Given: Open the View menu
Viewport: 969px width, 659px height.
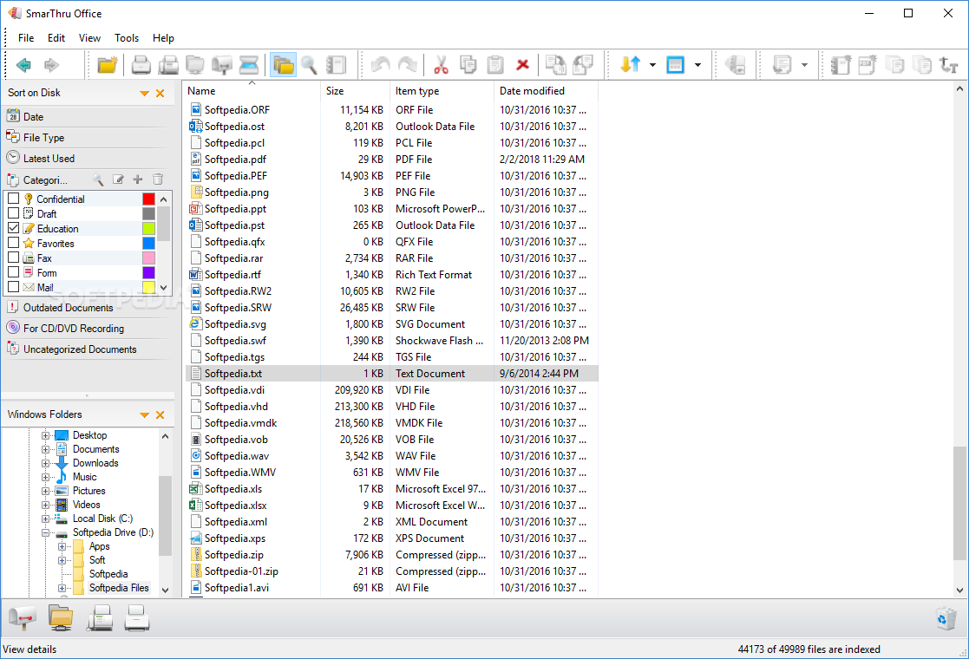Looking at the screenshot, I should [89, 38].
